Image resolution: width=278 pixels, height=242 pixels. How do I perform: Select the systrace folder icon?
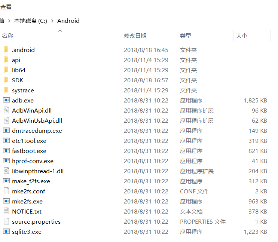click(x=6, y=90)
